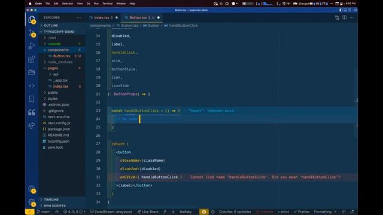Image resolution: width=383 pixels, height=215 pixels.
Task: Open yarn.lock in the explorer
Action: (x=55, y=148)
